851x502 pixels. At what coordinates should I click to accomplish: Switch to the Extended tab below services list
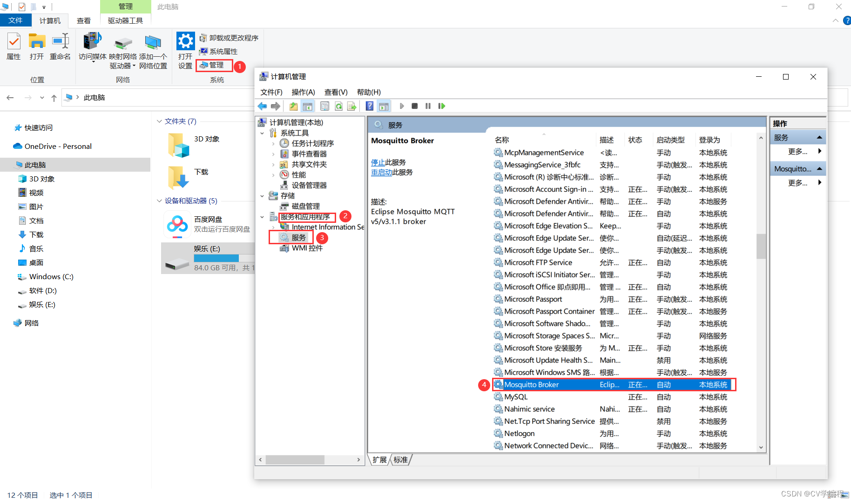click(x=379, y=460)
